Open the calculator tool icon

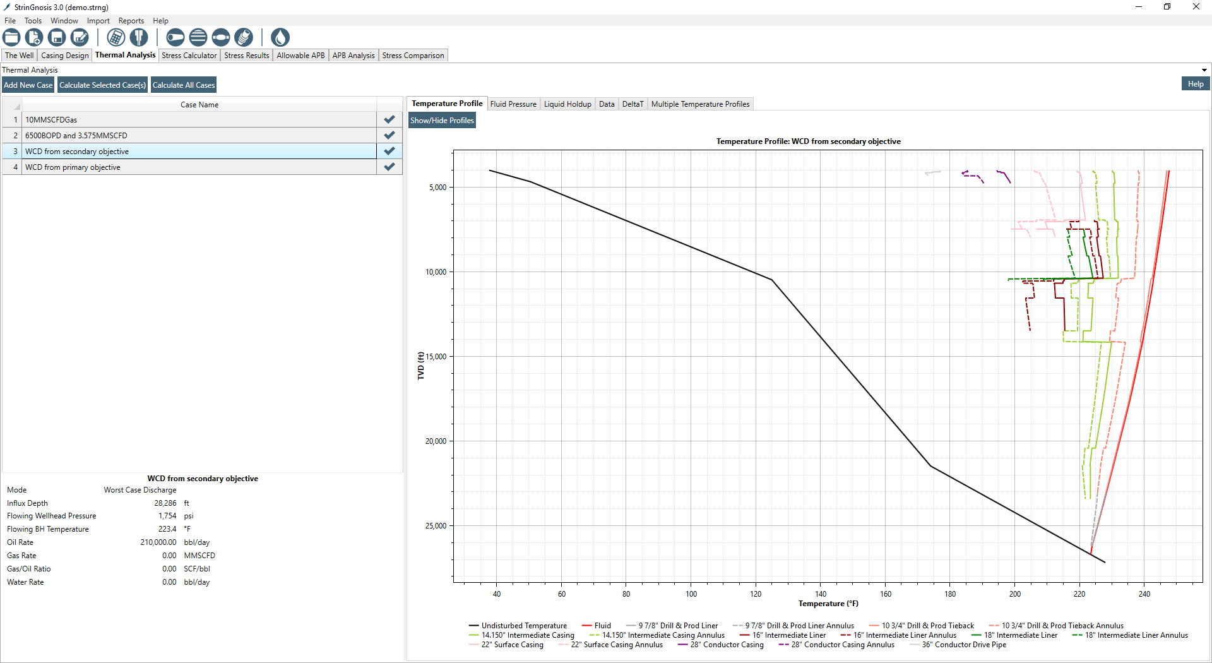coord(116,37)
